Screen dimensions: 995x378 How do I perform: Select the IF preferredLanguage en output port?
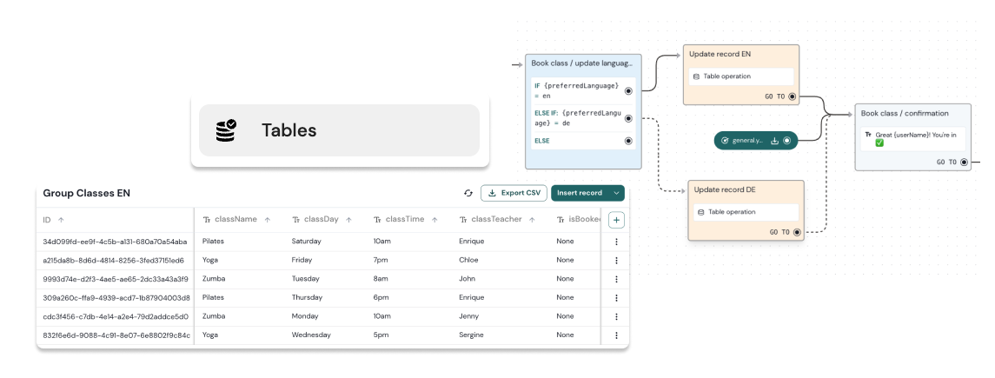tap(628, 90)
